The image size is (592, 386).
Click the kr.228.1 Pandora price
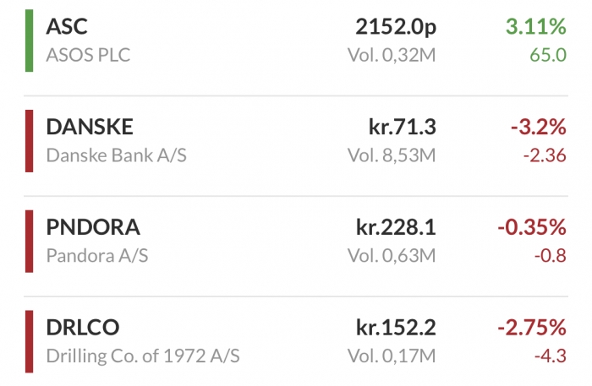click(396, 227)
